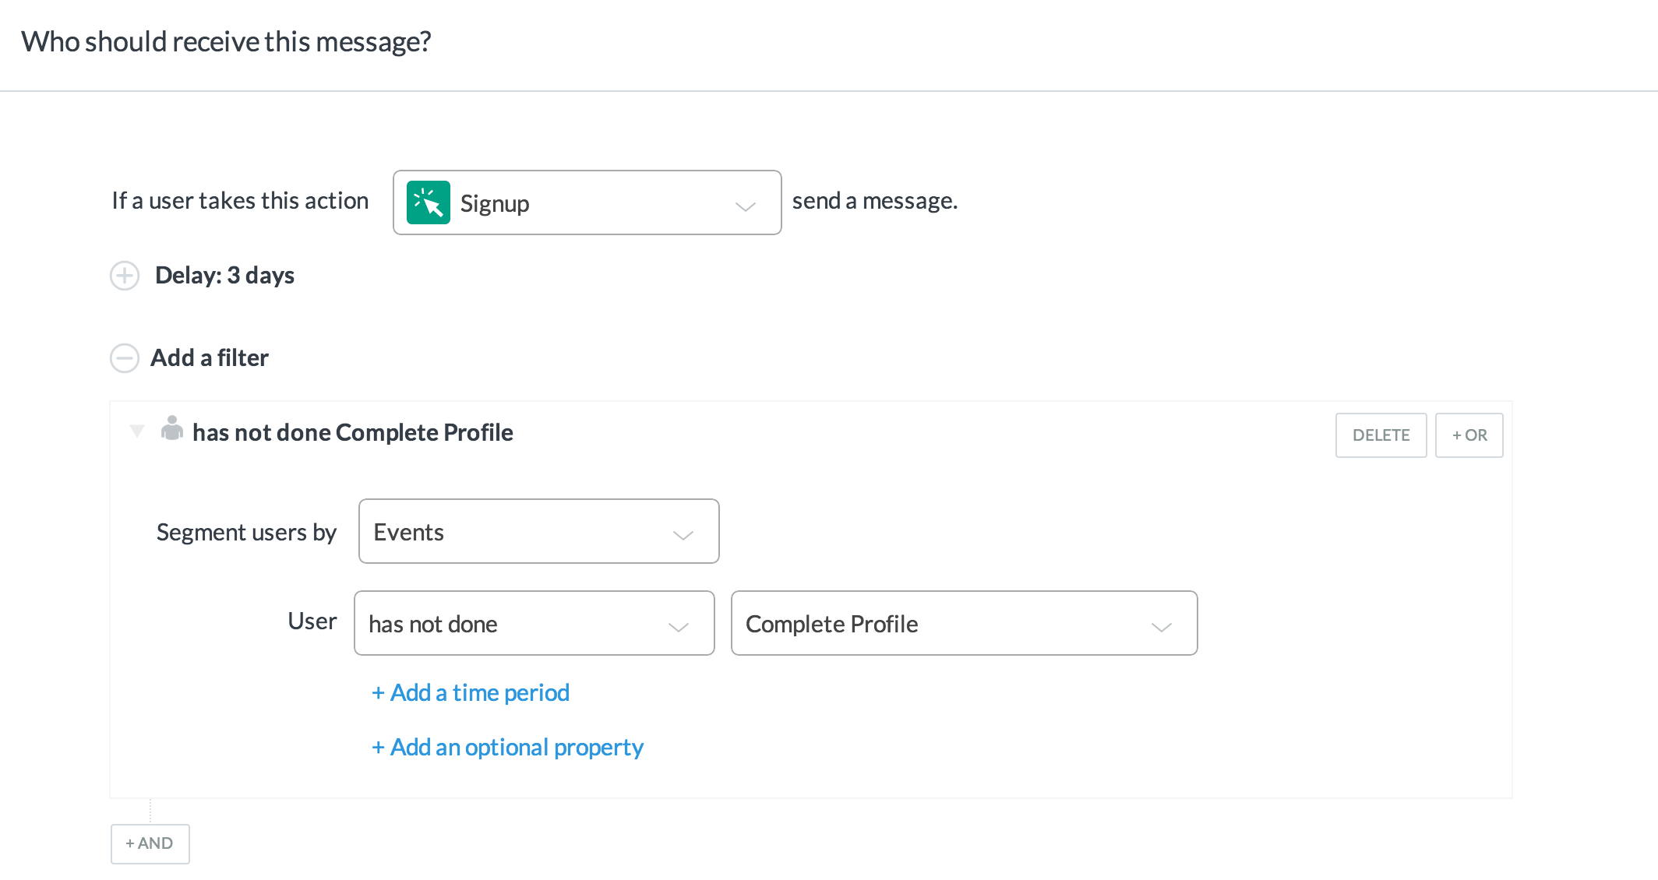Screen dimensions: 1658x880
Task: Click the + AND button
Action: click(150, 843)
